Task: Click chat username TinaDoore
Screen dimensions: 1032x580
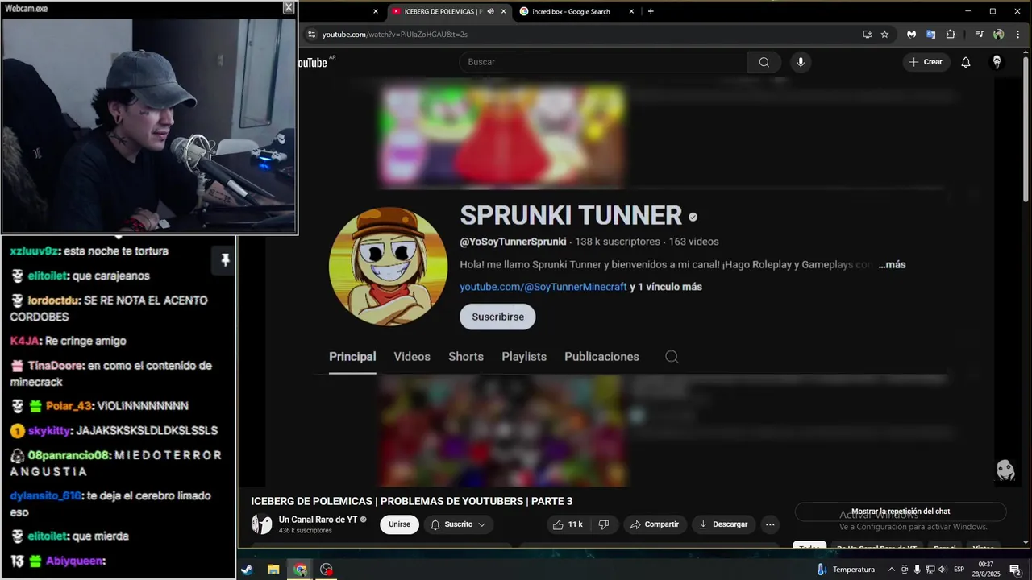Action: [56, 366]
